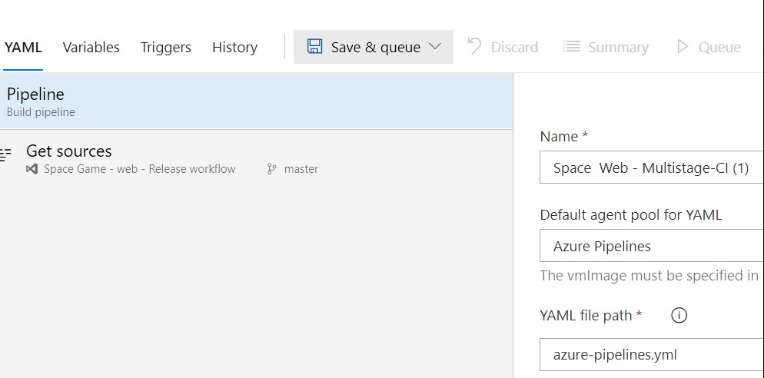Viewport: 764px width, 378px height.
Task: Click the Summary list icon
Action: 571,47
